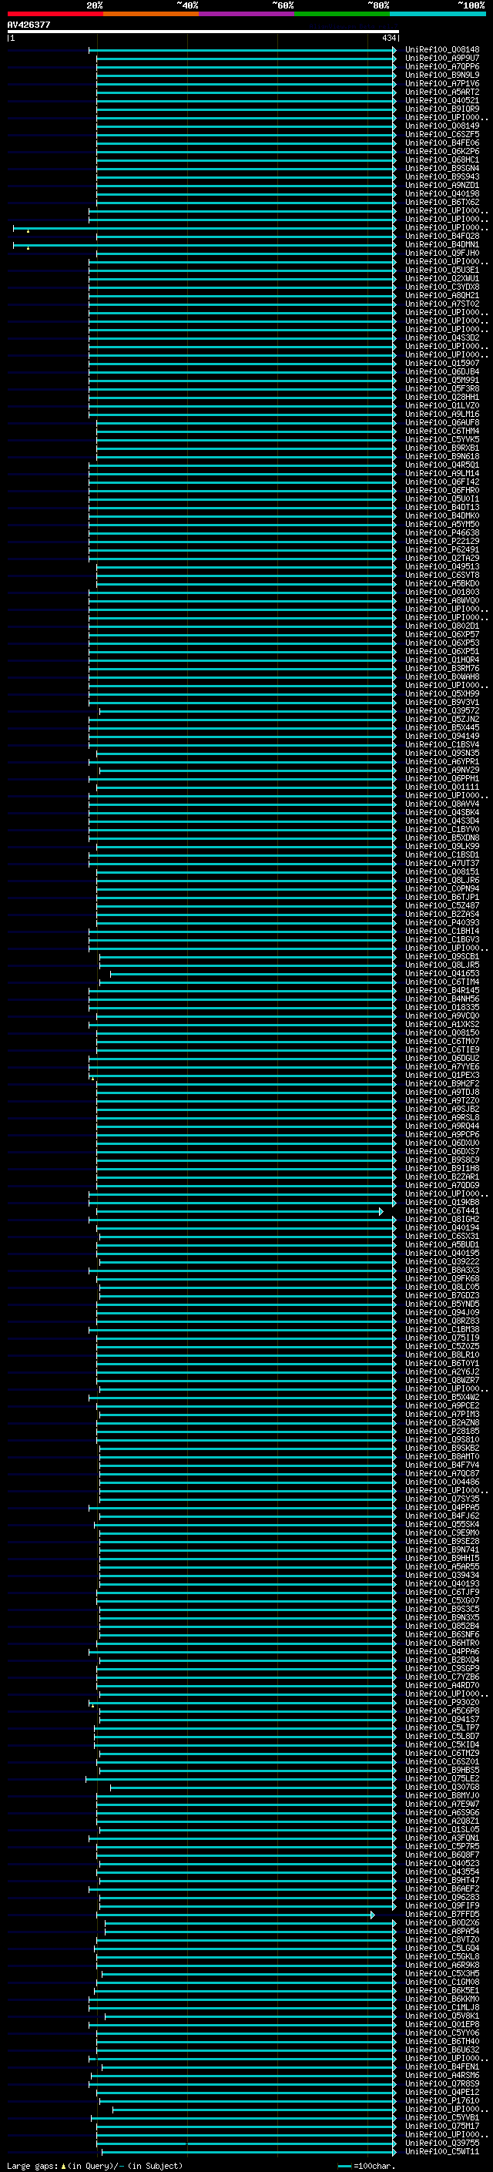
Task: Select hit UniRef100_B9S943
Action: [442, 176]
